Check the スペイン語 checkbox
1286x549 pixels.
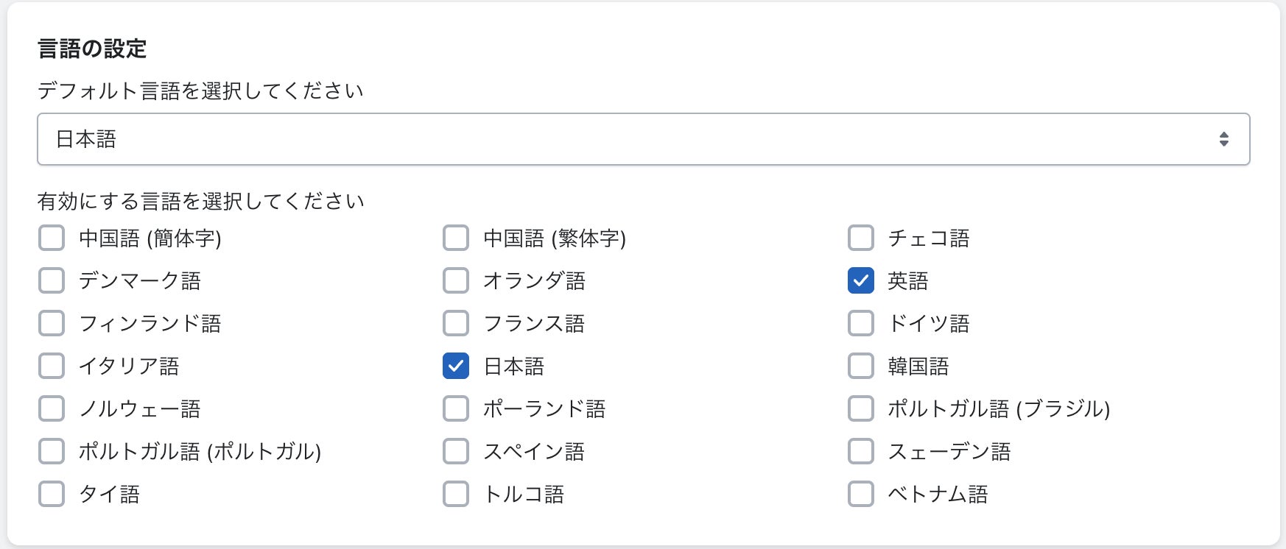tap(456, 451)
